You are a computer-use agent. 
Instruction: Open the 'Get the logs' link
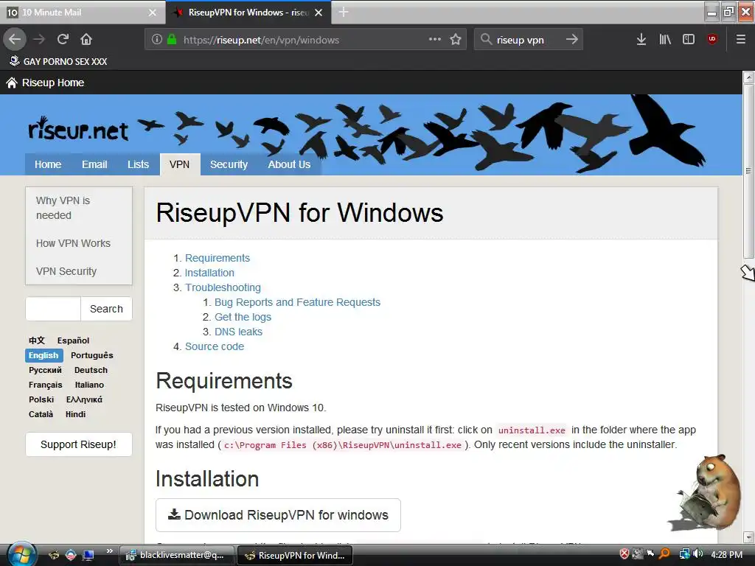pyautogui.click(x=243, y=317)
